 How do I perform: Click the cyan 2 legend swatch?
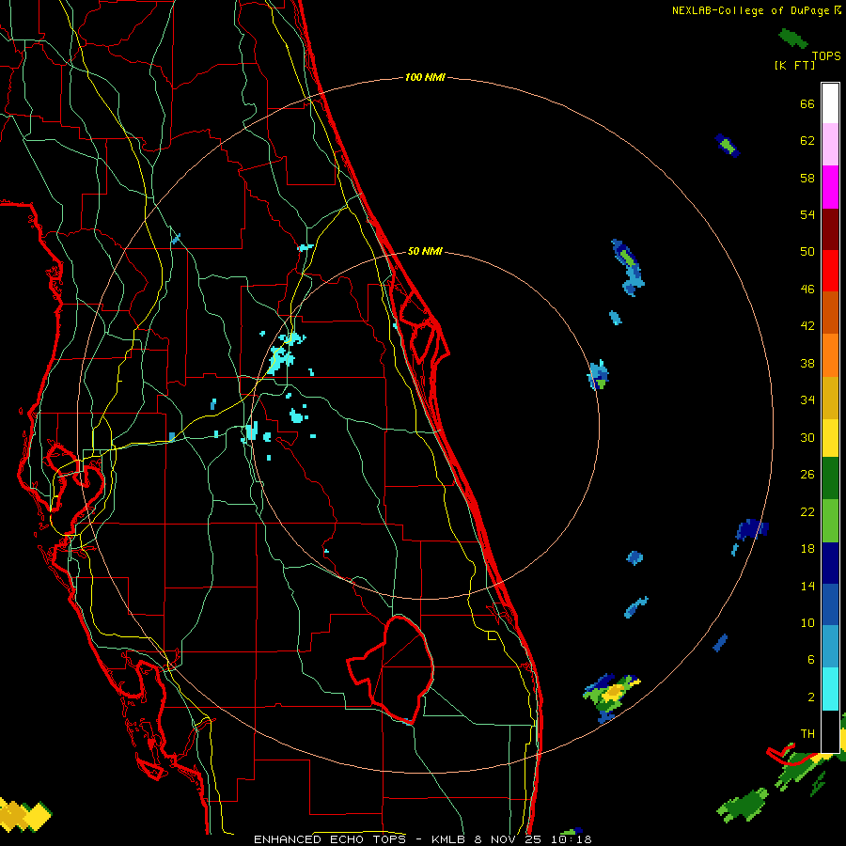[830, 689]
